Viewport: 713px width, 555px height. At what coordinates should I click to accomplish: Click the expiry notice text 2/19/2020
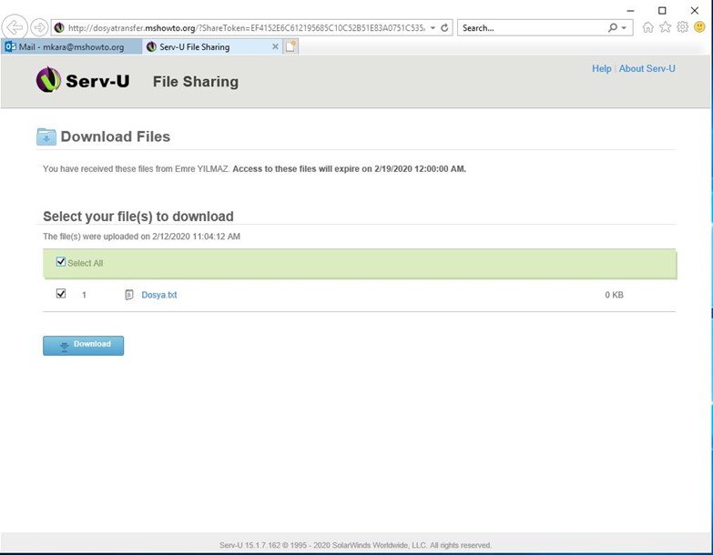(x=392, y=169)
